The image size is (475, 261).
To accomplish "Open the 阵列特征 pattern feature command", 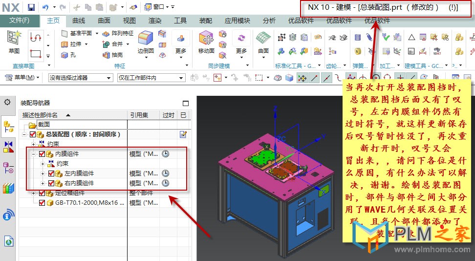I will (118, 33).
